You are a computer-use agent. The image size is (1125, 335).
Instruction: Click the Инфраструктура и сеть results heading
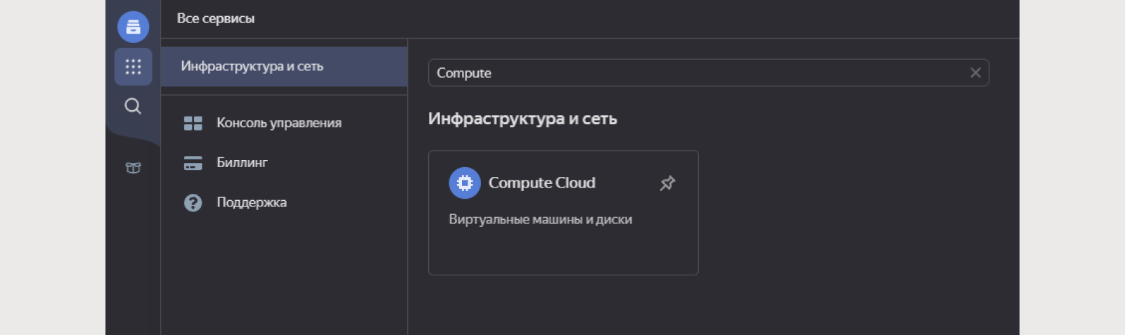point(522,119)
